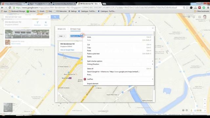The image size is (210, 118).
Task: Open the Chrome hamburger menu
Action: tap(208, 8)
